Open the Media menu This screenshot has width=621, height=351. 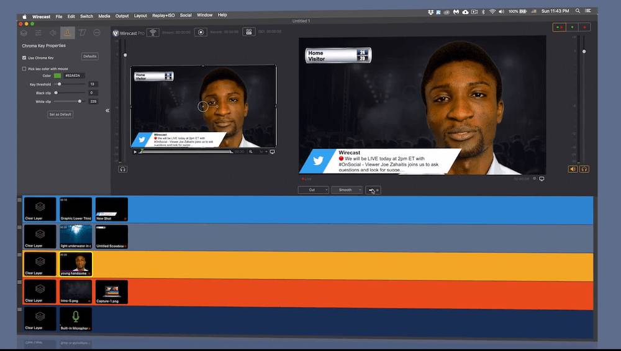(104, 16)
